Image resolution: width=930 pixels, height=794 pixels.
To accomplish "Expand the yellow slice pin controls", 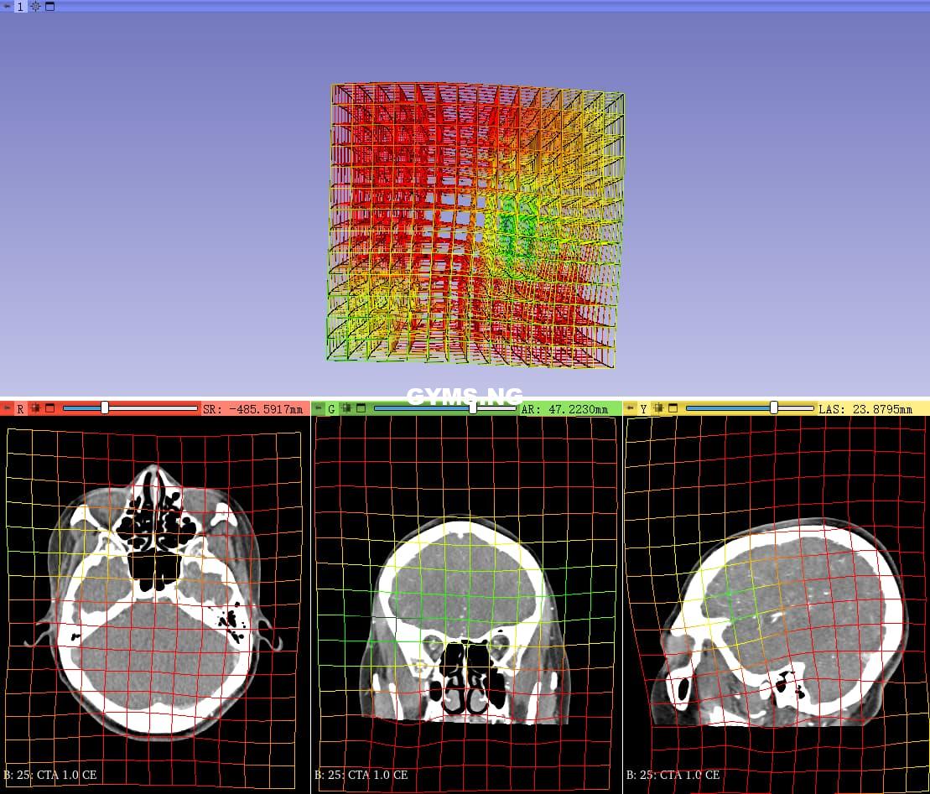I will coord(631,408).
